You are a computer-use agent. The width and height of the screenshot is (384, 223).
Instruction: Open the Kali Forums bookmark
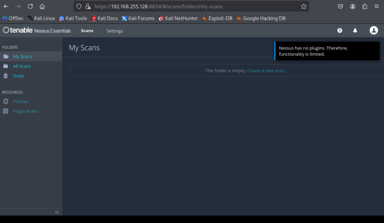click(x=138, y=18)
